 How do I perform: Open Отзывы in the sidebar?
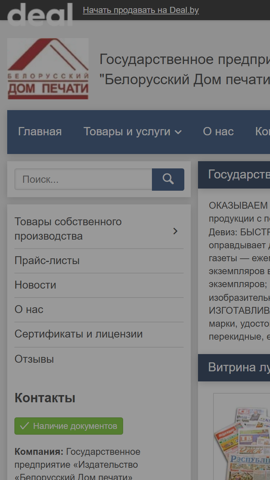pyautogui.click(x=34, y=359)
